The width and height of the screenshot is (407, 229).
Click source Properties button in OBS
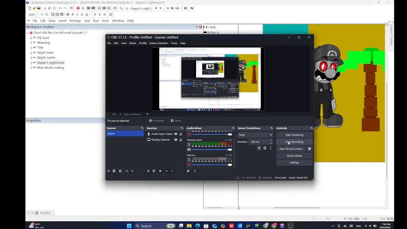(156, 121)
